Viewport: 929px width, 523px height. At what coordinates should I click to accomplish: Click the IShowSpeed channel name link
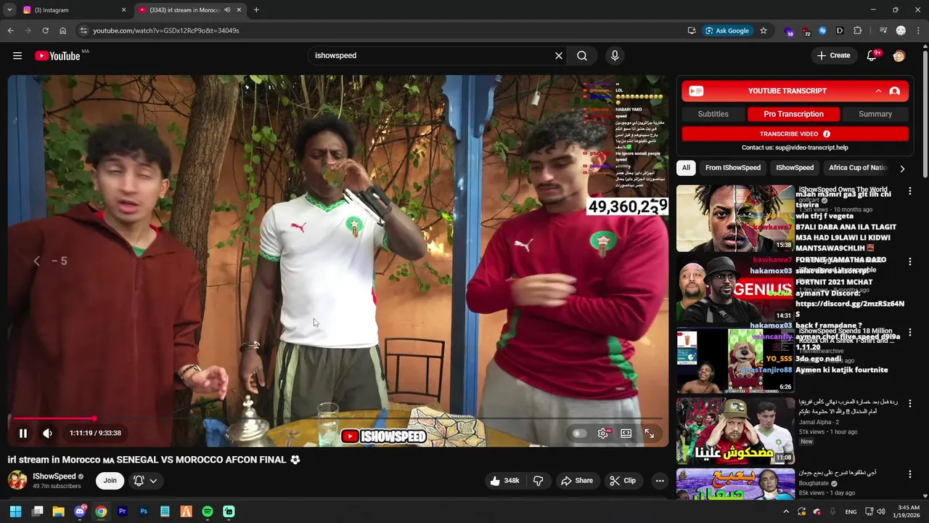54,477
